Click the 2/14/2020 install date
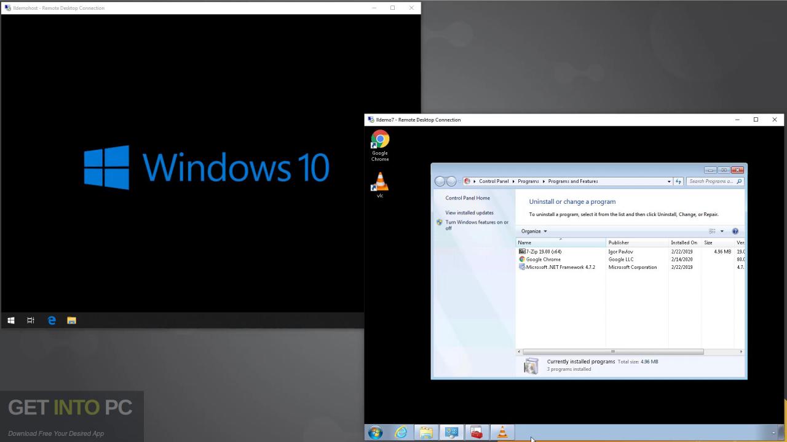Screen dimensions: 787x442 [x=682, y=260]
